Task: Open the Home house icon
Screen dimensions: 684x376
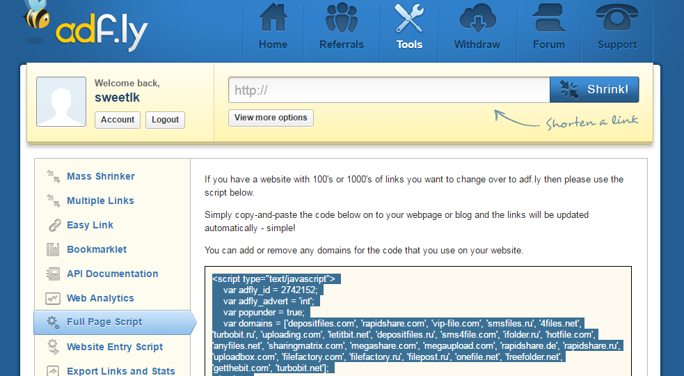Action: 273,17
